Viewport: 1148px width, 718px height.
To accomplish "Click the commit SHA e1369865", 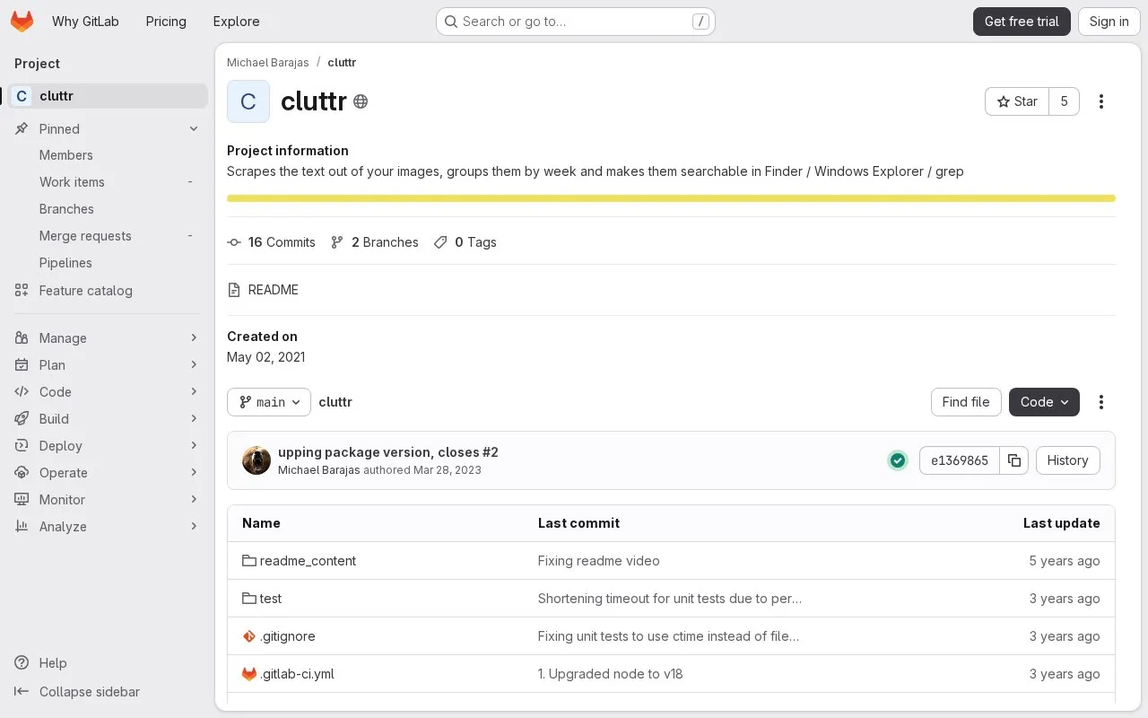I will pos(960,460).
